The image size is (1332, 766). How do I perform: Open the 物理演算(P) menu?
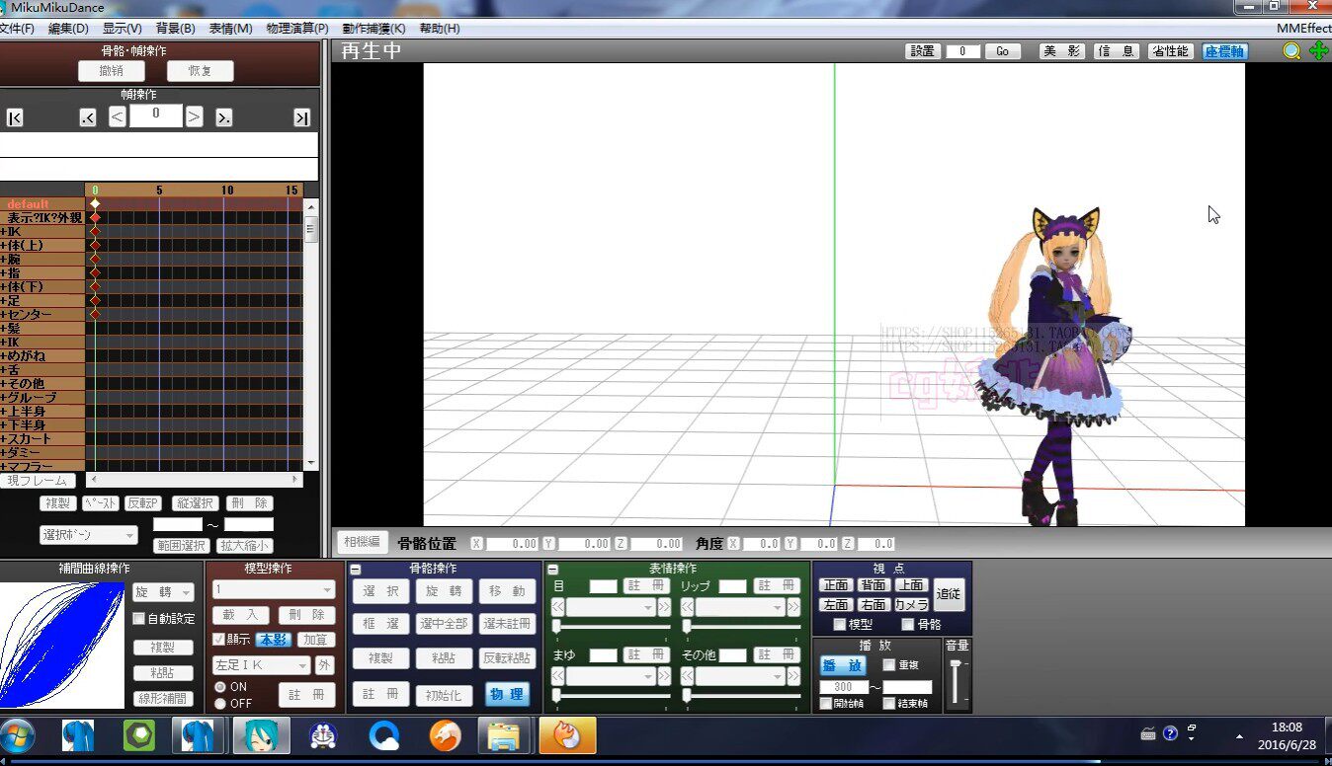pyautogui.click(x=297, y=29)
